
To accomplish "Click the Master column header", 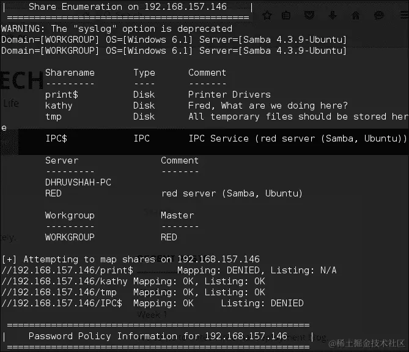I will [x=177, y=215].
